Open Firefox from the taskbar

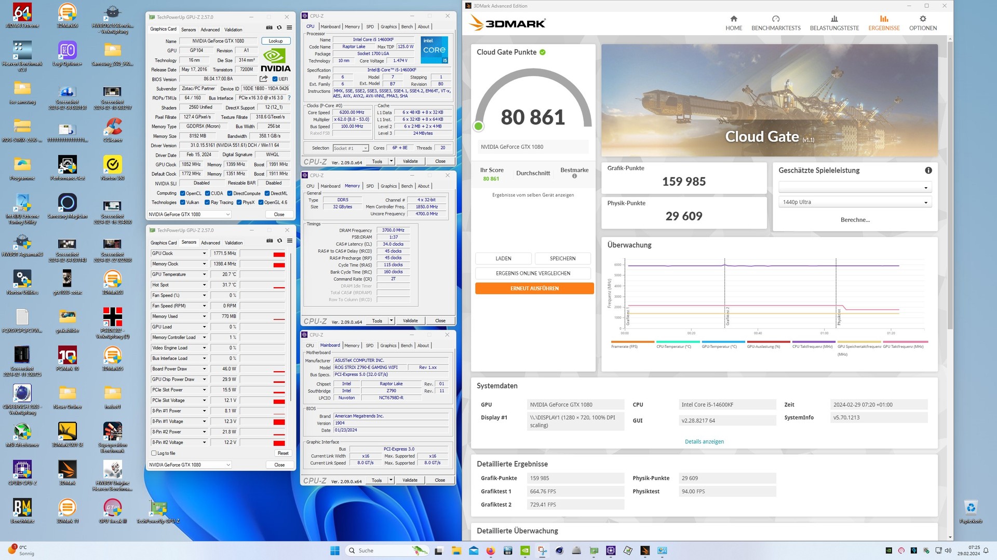[491, 550]
